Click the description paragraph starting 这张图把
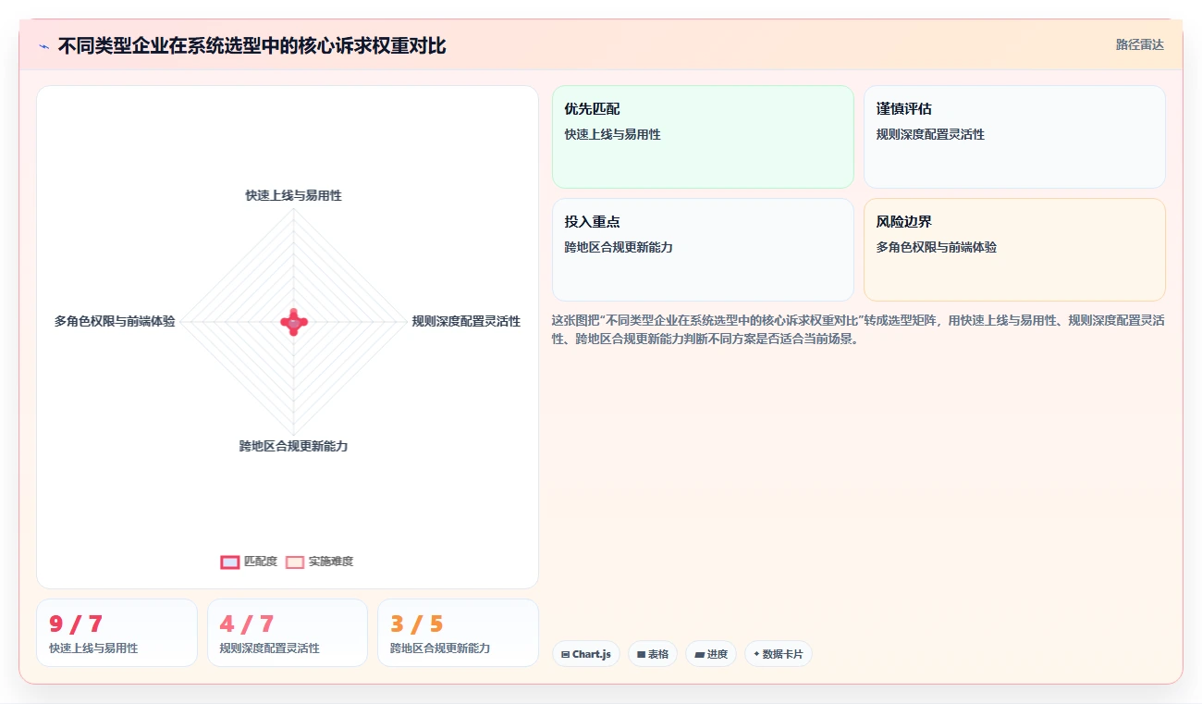The image size is (1202, 704). [858, 329]
